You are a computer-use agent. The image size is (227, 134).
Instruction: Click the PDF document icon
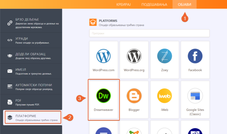click(10, 102)
